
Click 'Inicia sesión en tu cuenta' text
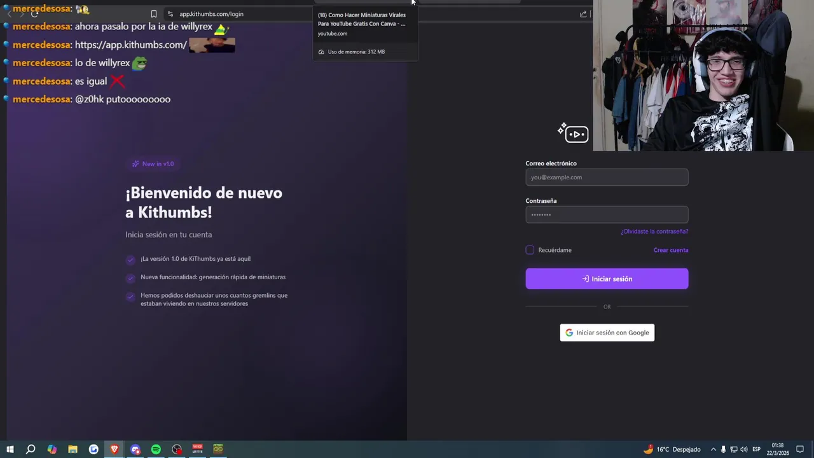169,235
